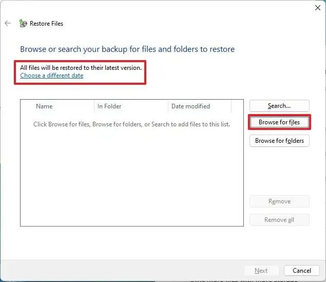Viewport: 326px width, 282px height.
Task: Click the Browse for folders button
Action: pyautogui.click(x=279, y=141)
